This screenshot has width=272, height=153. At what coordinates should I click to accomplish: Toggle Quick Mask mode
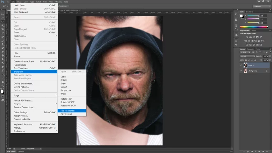coord(3,96)
